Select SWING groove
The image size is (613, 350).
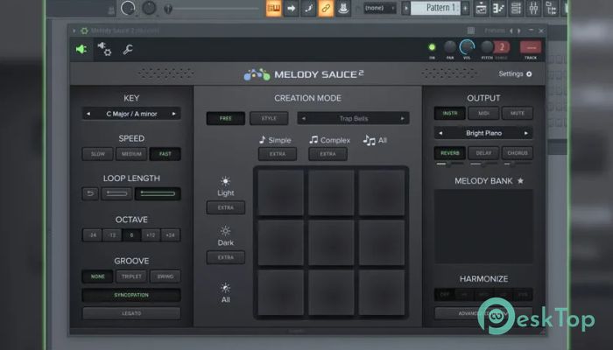pos(166,276)
